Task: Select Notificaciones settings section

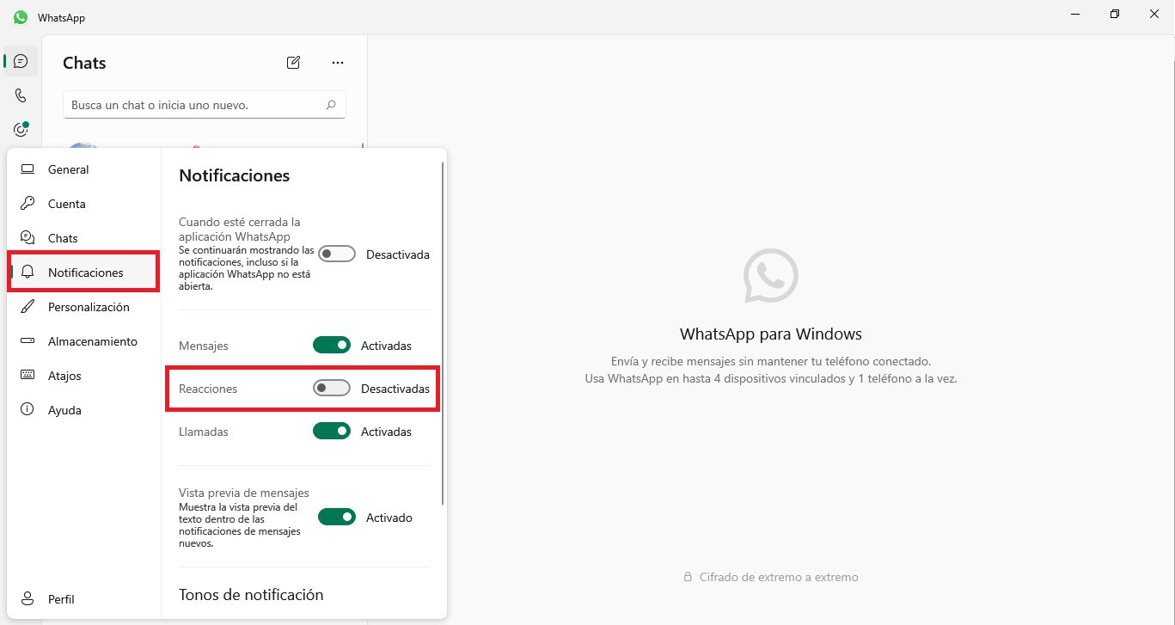Action: [x=84, y=273]
